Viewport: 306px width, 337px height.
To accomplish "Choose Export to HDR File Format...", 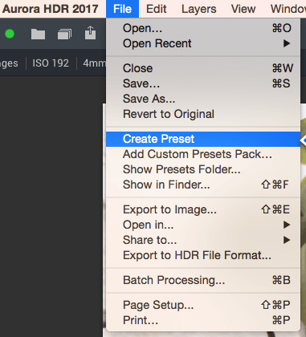I will [x=203, y=255].
